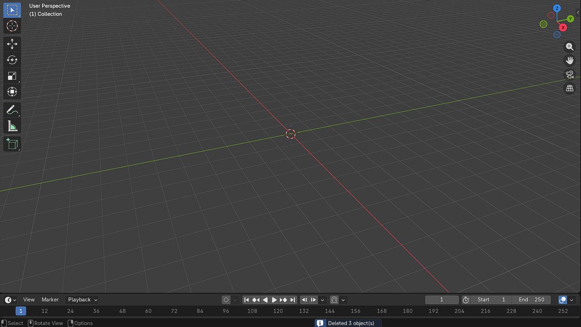Open the snapping options dropdown arrow
This screenshot has width=581, height=327.
[343, 300]
